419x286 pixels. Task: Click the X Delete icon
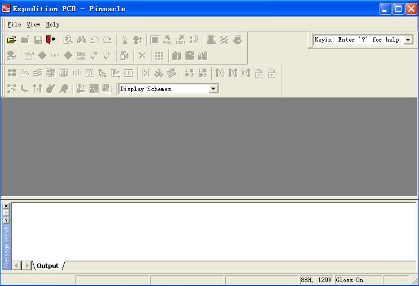pos(142,56)
